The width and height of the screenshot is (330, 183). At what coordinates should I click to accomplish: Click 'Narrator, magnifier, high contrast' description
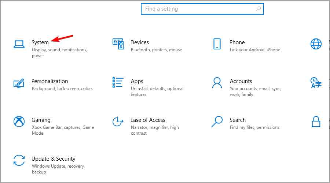click(x=155, y=130)
